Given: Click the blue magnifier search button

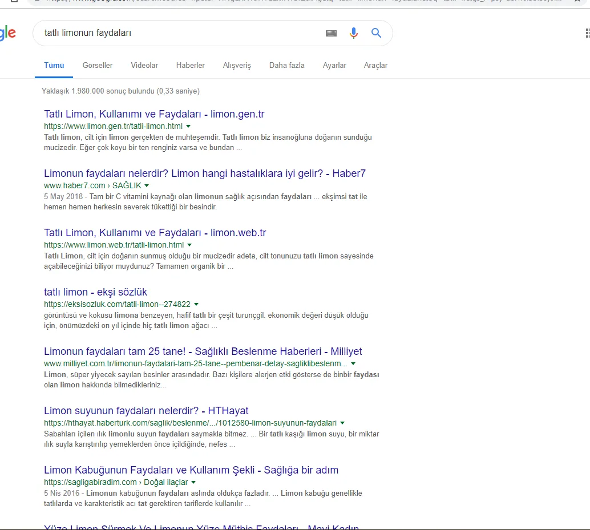Looking at the screenshot, I should tap(376, 33).
